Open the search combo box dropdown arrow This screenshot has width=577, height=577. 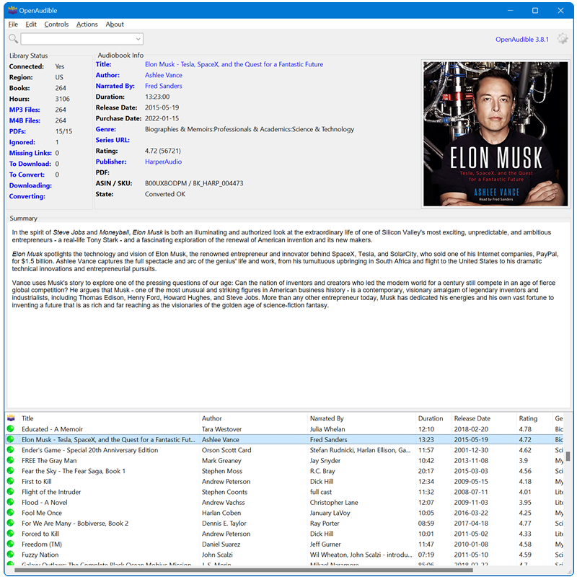138,39
